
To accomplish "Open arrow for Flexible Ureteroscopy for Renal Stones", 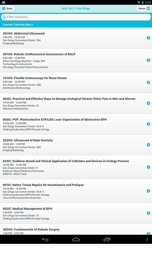I will click(x=148, y=83).
